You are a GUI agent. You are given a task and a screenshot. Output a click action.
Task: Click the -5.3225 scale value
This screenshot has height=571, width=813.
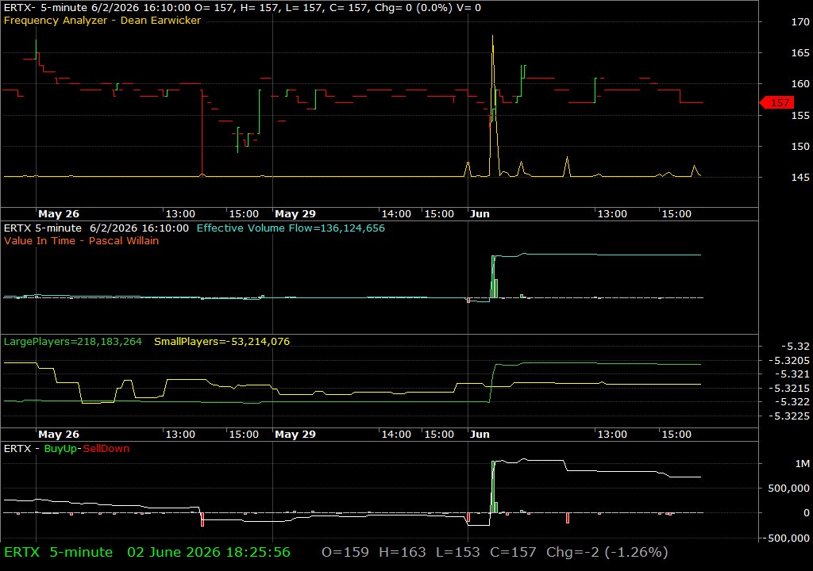(788, 416)
